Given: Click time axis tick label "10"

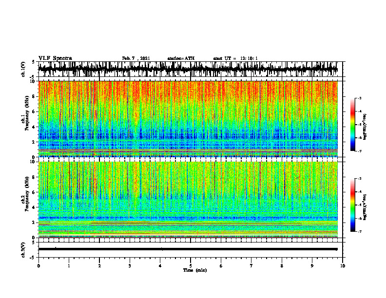Looking at the screenshot, I should [343, 266].
